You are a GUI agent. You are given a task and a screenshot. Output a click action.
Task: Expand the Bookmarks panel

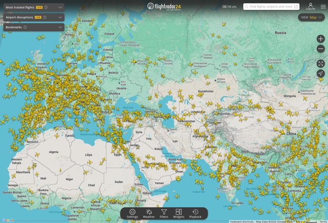60,27
